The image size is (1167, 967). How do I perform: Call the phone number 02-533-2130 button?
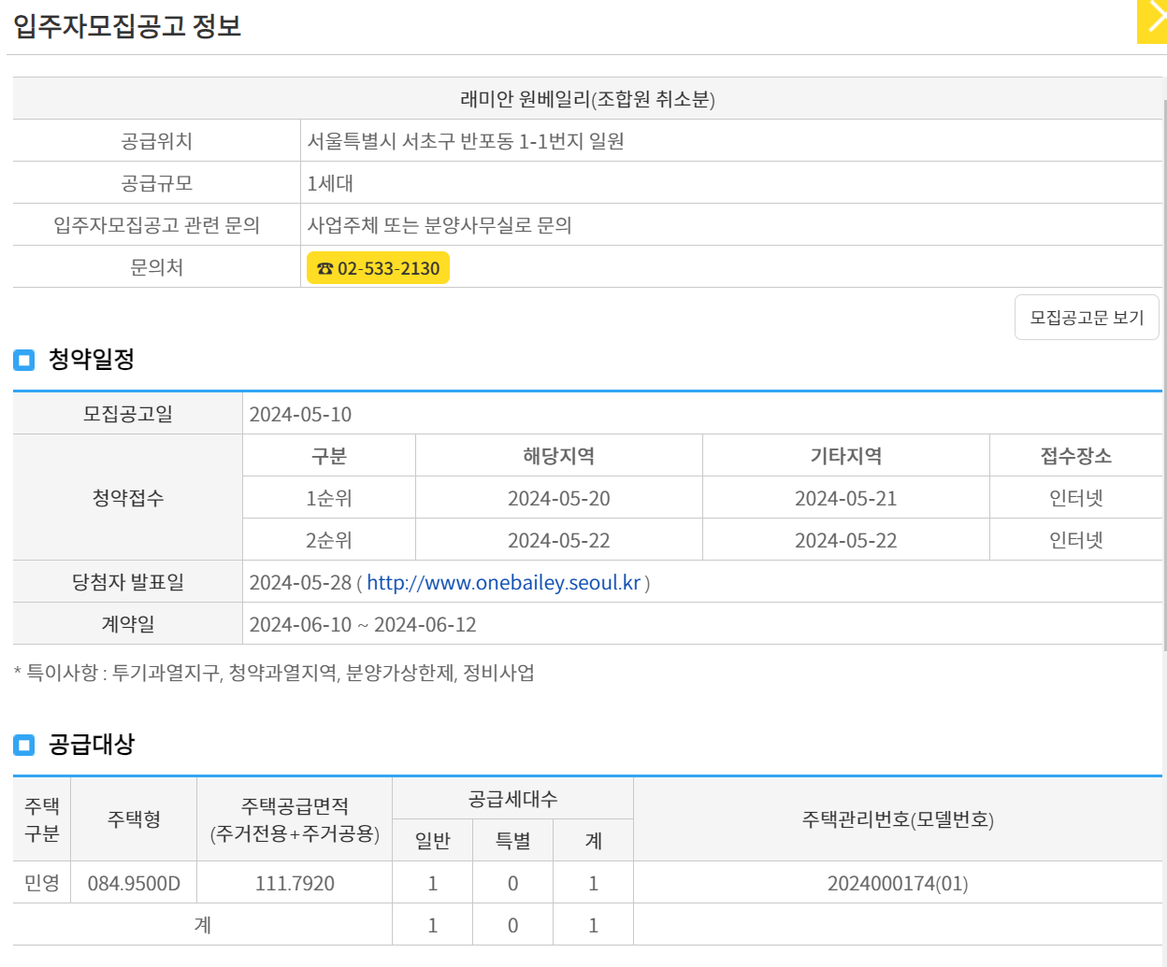[x=378, y=268]
